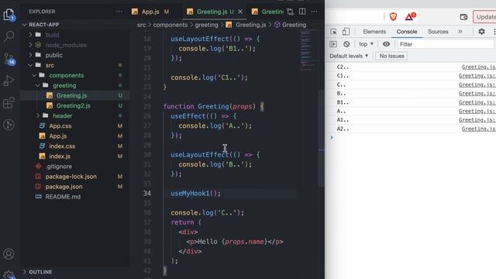Clear the console
This screenshot has height=279, width=496.
[346, 44]
